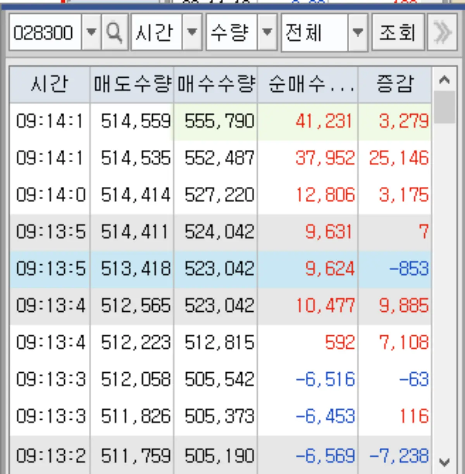Select the highlighted 09:13:5 row

coord(194,268)
